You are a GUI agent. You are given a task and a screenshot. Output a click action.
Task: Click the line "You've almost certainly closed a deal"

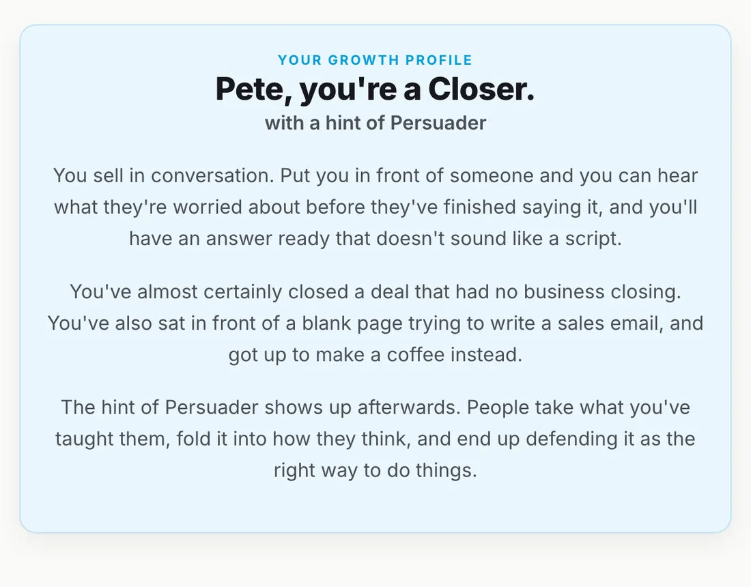coord(375,291)
